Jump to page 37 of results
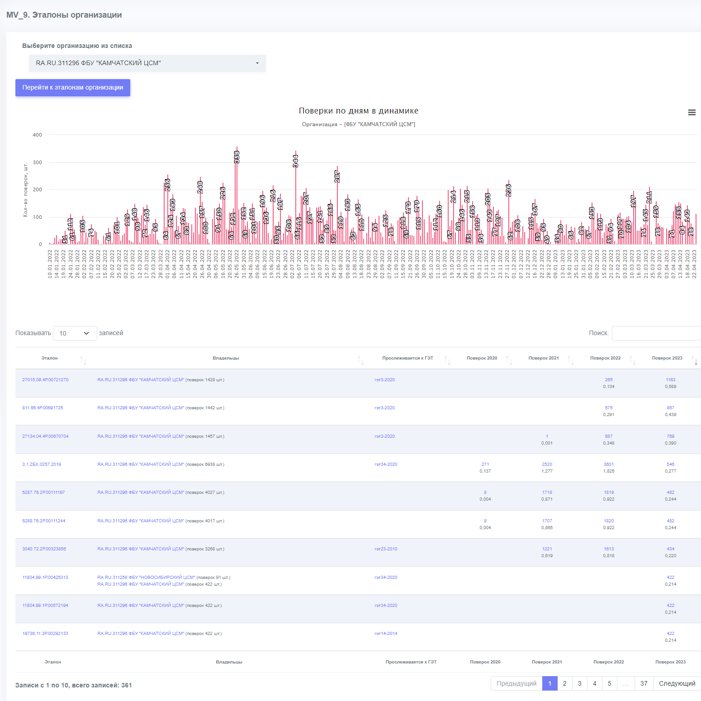This screenshot has width=701, height=701. click(x=644, y=683)
